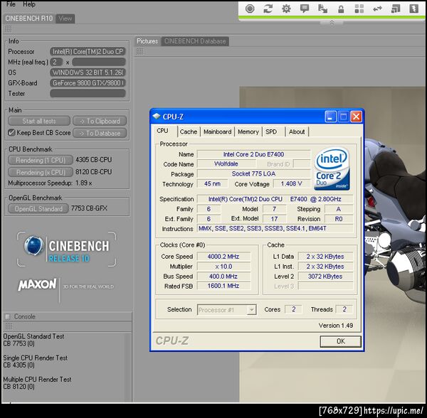Click the GFX-Board field showing GeForce 9800
427x418 pixels.
click(88, 82)
